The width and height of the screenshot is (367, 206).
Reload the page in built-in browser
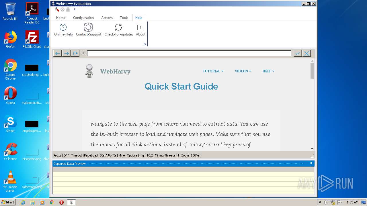[75, 53]
